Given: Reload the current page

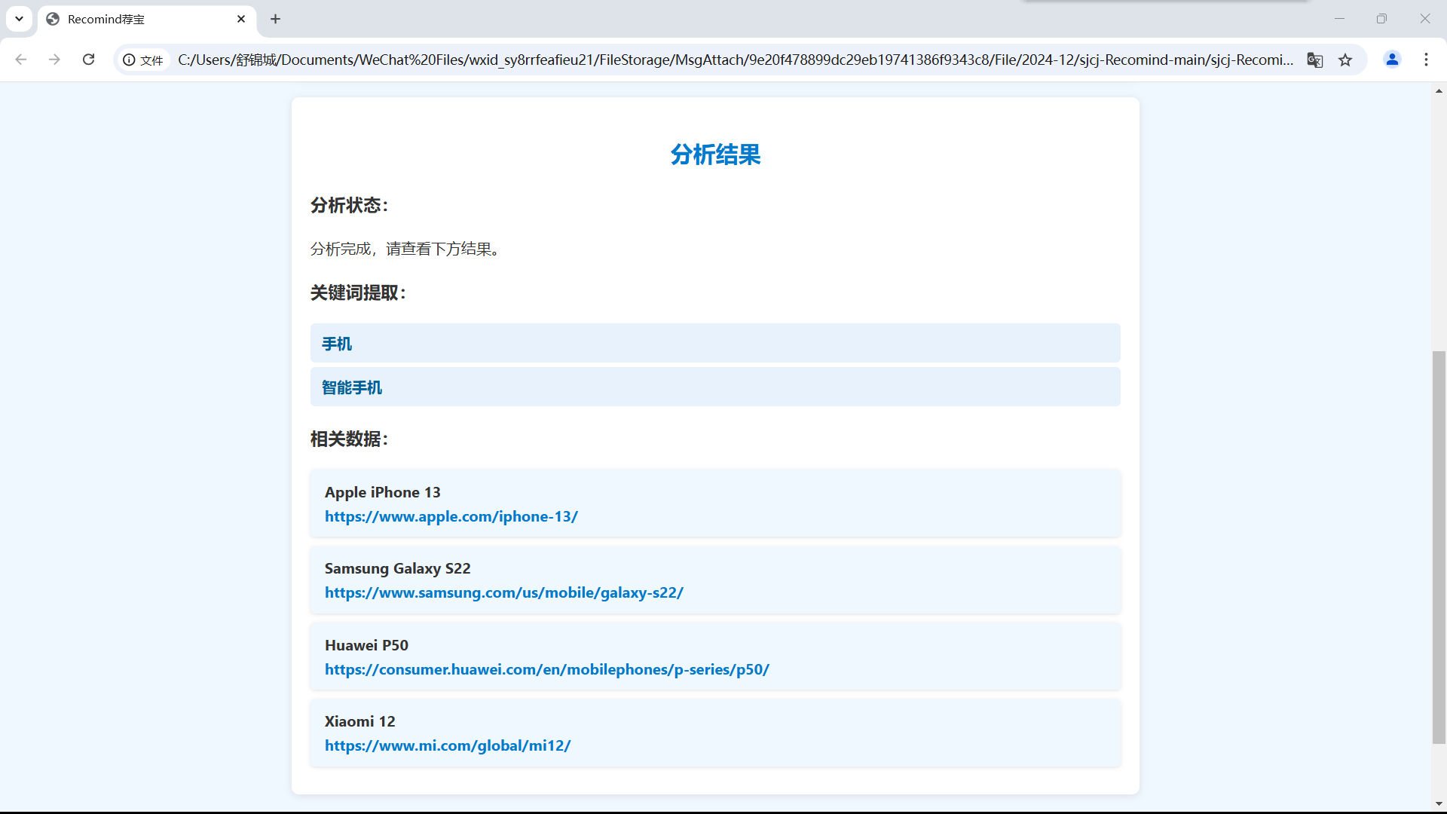Looking at the screenshot, I should (x=88, y=60).
